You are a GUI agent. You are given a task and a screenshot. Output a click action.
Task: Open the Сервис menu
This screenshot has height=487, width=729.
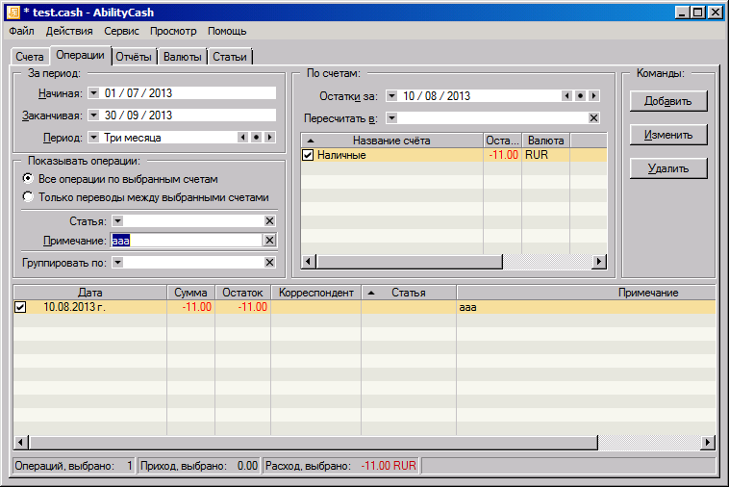point(121,31)
